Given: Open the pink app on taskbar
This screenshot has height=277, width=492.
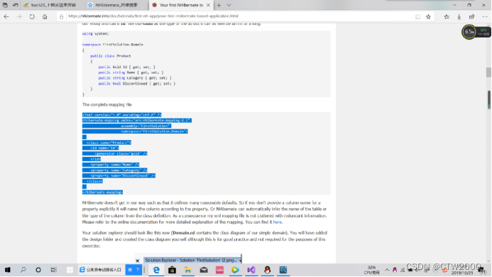Looking at the screenshot, I should point(219,270).
